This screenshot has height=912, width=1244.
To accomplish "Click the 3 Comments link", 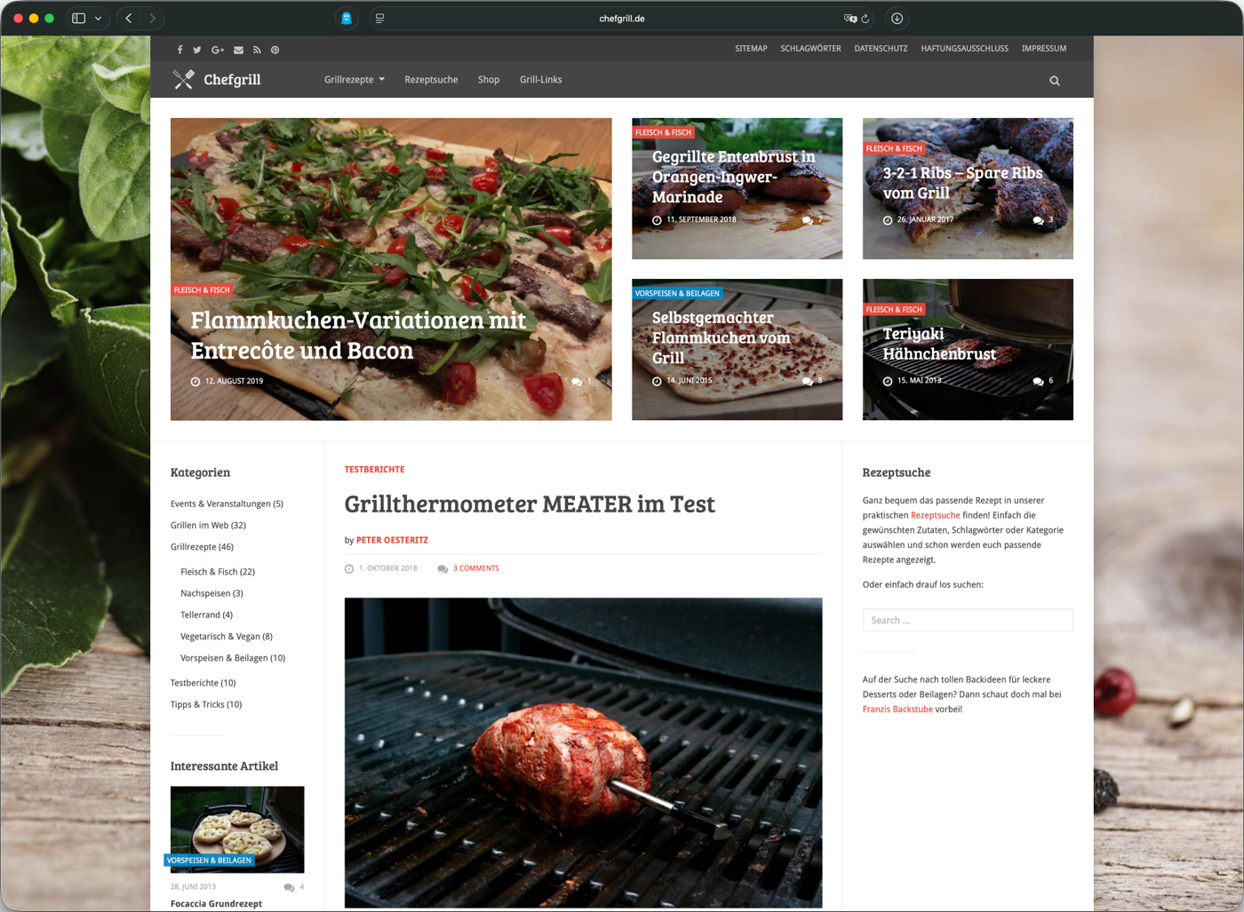I will (475, 568).
